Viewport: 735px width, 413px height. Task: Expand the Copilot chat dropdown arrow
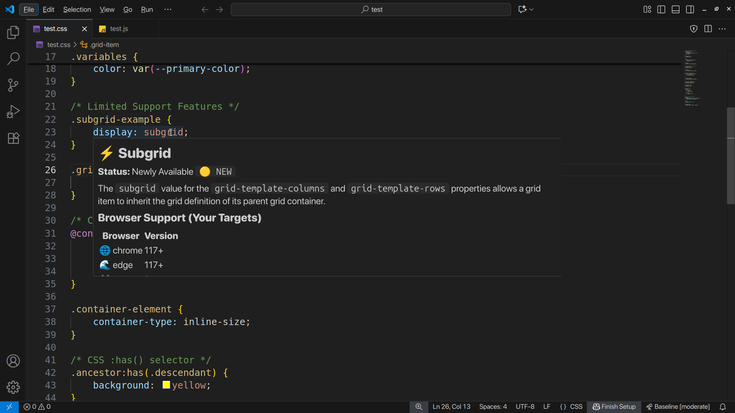(x=531, y=10)
